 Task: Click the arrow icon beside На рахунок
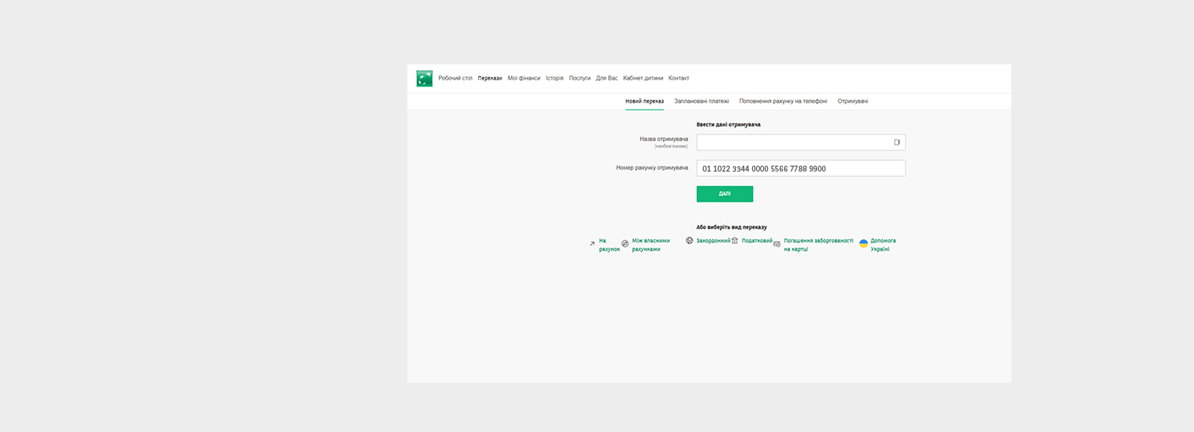[592, 244]
